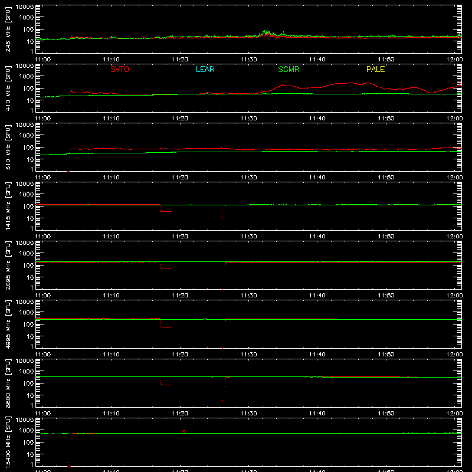Select the 2695 MHz [SFU] axis title
This screenshot has height=472, width=472.
pyautogui.click(x=8, y=265)
